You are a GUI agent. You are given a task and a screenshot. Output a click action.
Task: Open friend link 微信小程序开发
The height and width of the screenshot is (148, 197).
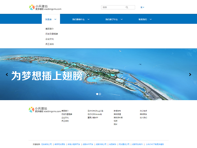click(74, 144)
